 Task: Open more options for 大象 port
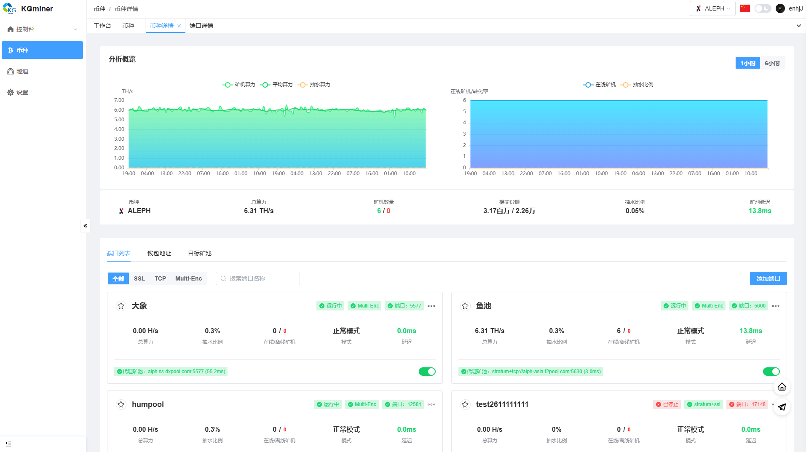click(431, 306)
